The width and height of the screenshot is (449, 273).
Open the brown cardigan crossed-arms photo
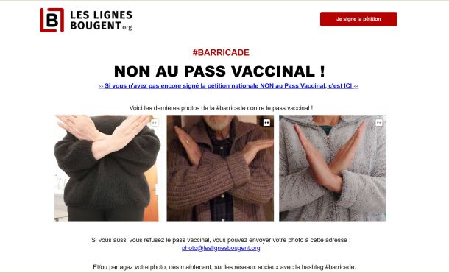[x=220, y=169]
